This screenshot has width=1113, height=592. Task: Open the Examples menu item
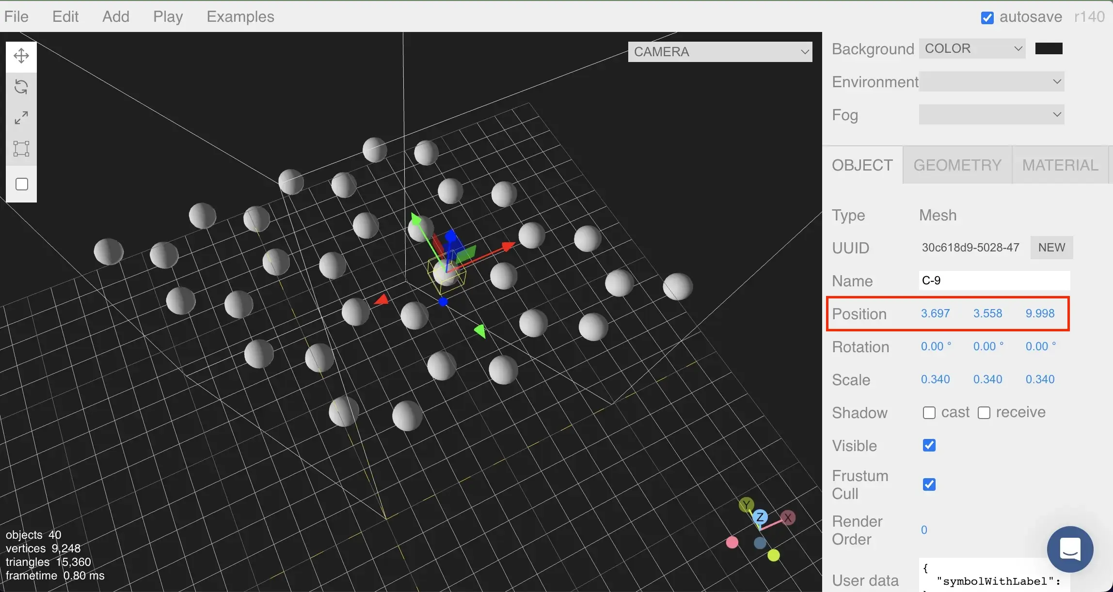(240, 16)
